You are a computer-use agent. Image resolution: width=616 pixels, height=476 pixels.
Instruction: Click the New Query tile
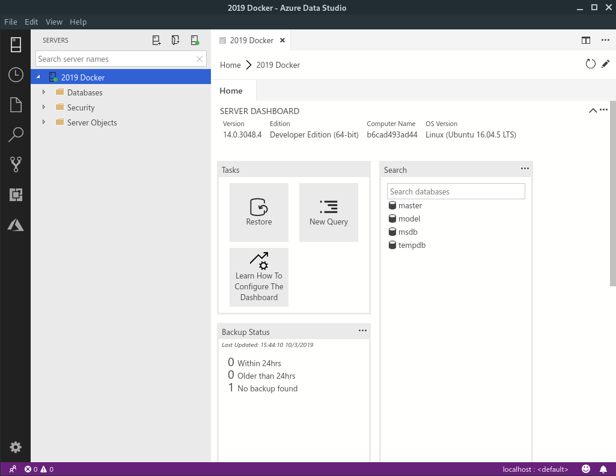(328, 212)
